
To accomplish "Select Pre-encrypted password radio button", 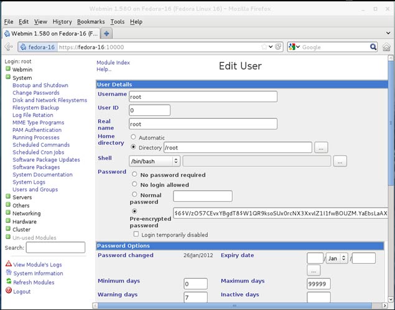I will [x=134, y=211].
